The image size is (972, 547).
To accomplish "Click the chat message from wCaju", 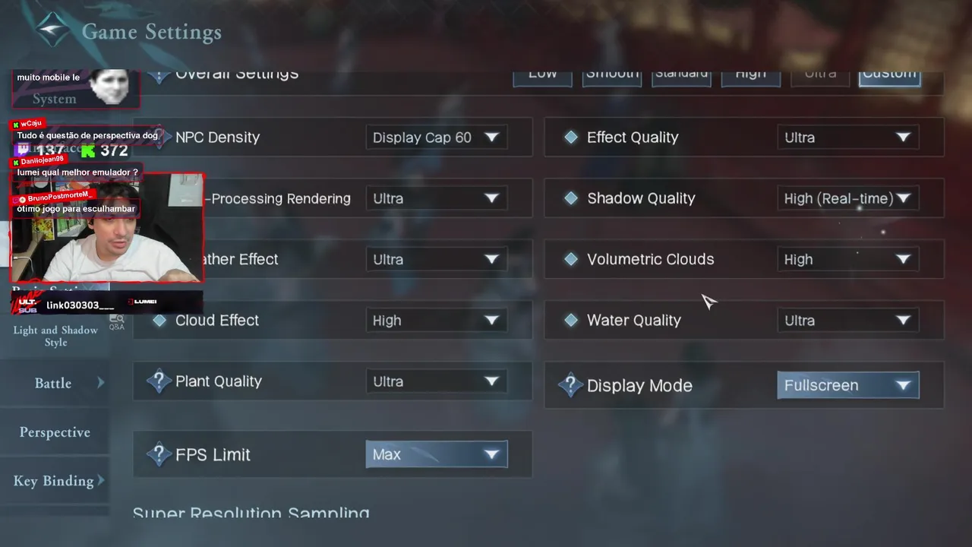I will (87, 135).
